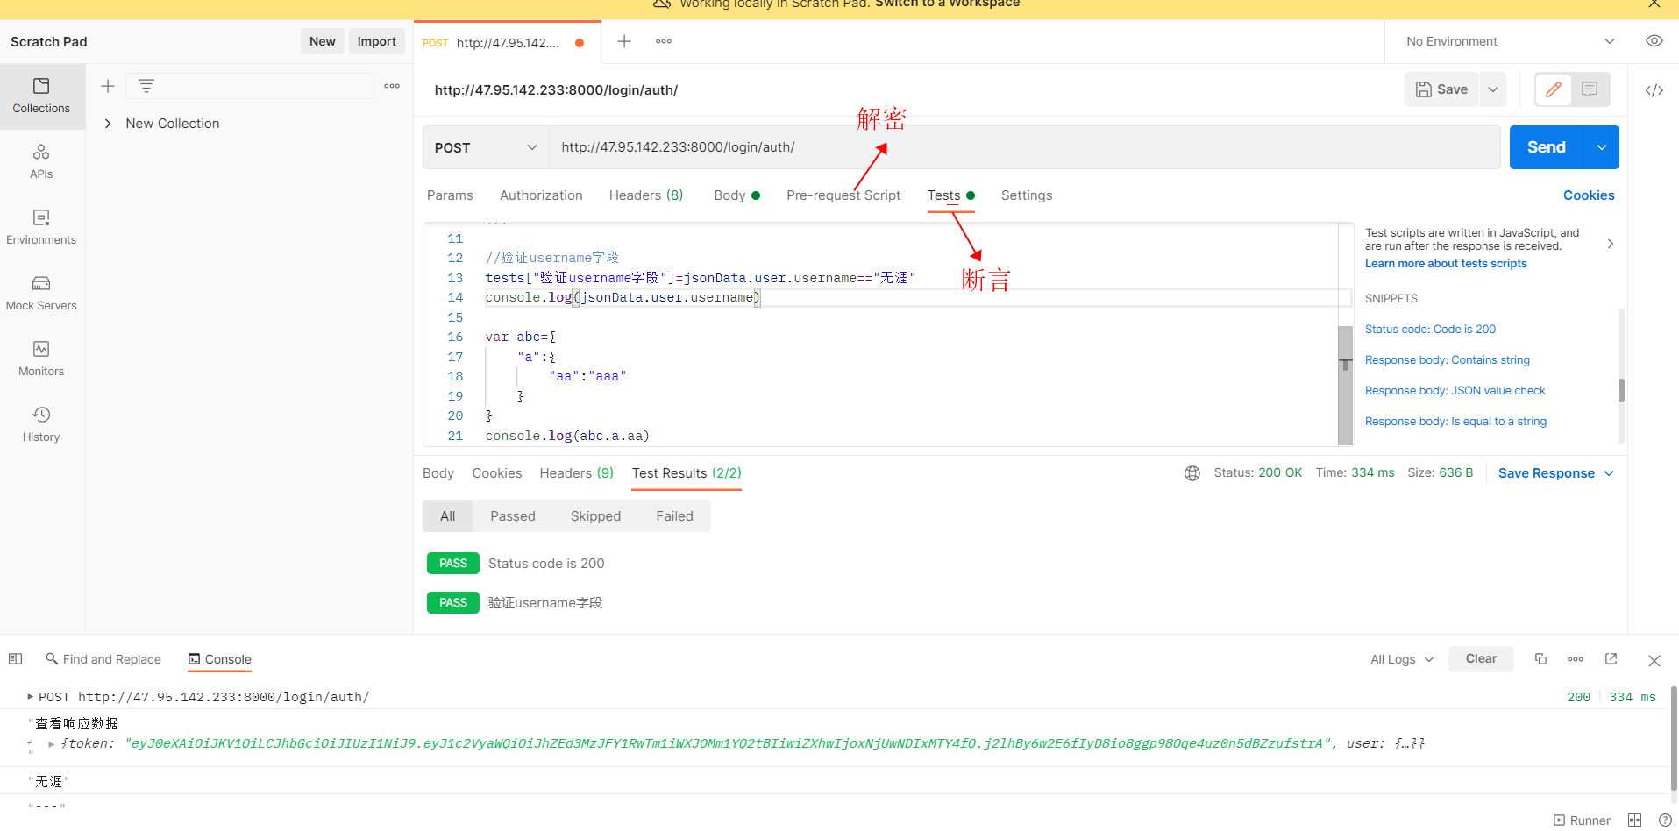Switch to comments mode icon
The height and width of the screenshot is (831, 1679).
pyautogui.click(x=1590, y=89)
